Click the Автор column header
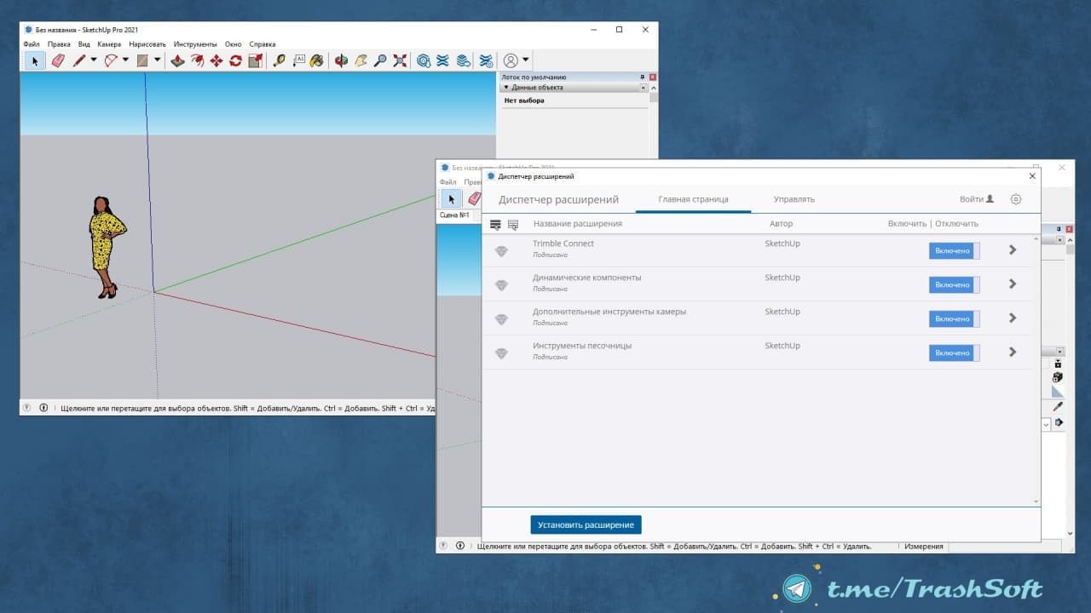This screenshot has width=1091, height=613. tap(781, 224)
